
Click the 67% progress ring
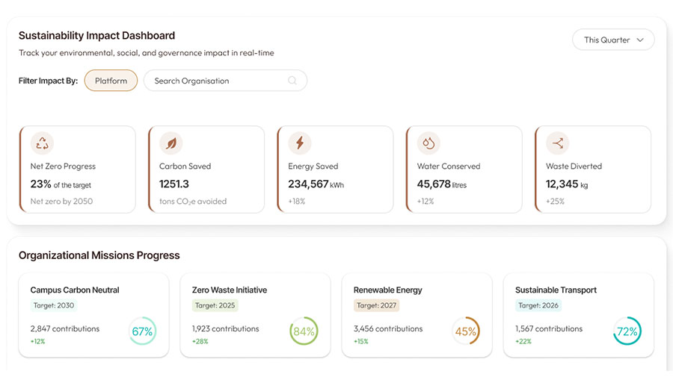(142, 331)
